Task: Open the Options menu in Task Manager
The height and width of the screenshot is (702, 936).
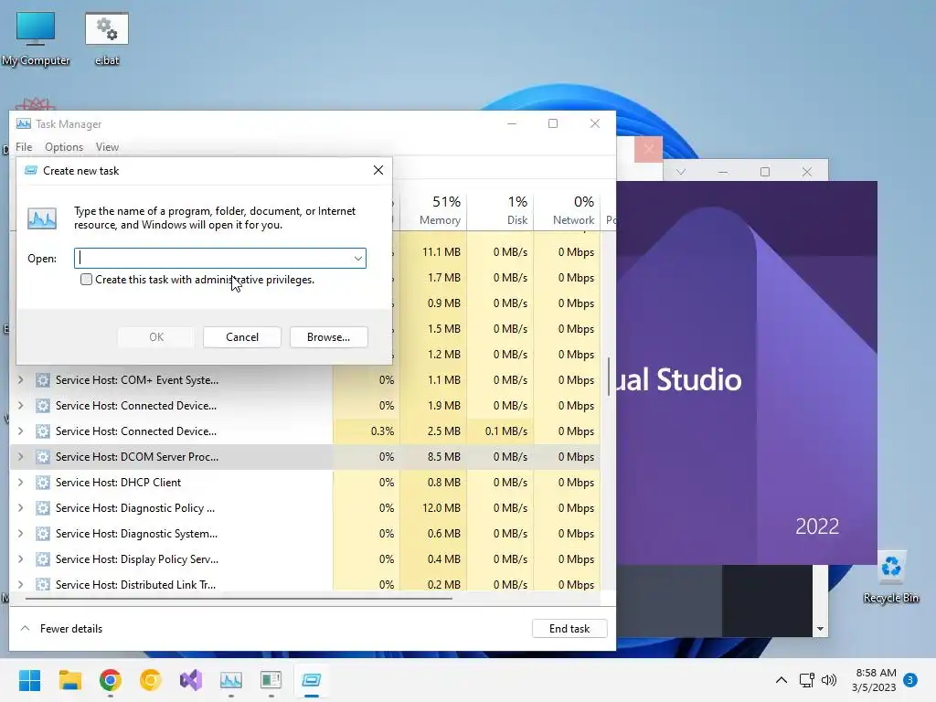Action: click(64, 147)
